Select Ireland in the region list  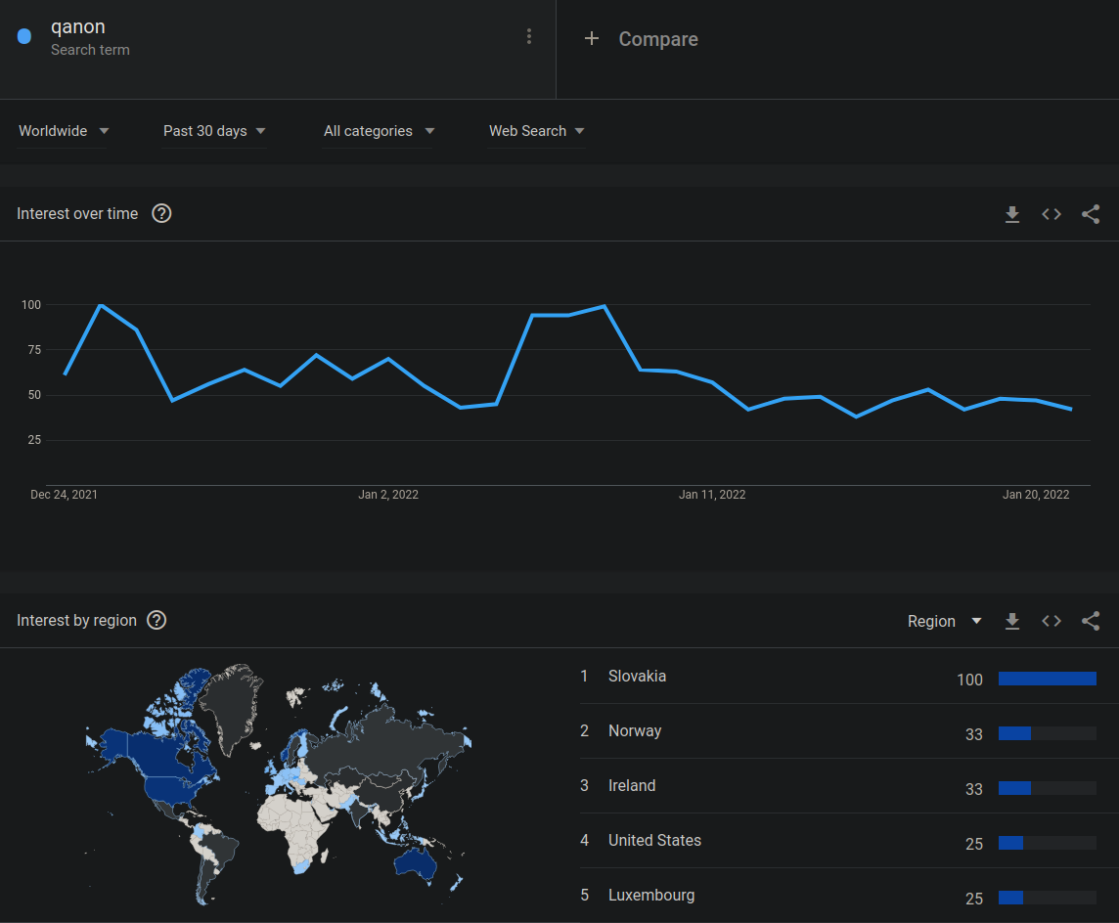pyautogui.click(x=632, y=785)
